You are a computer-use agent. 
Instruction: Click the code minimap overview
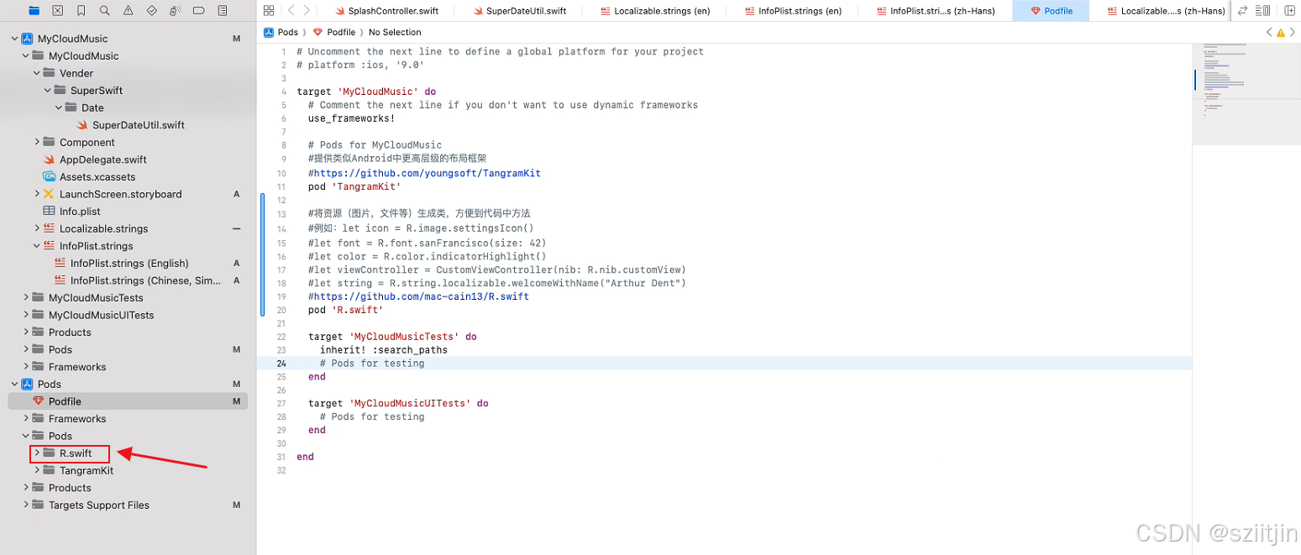(x=1246, y=93)
